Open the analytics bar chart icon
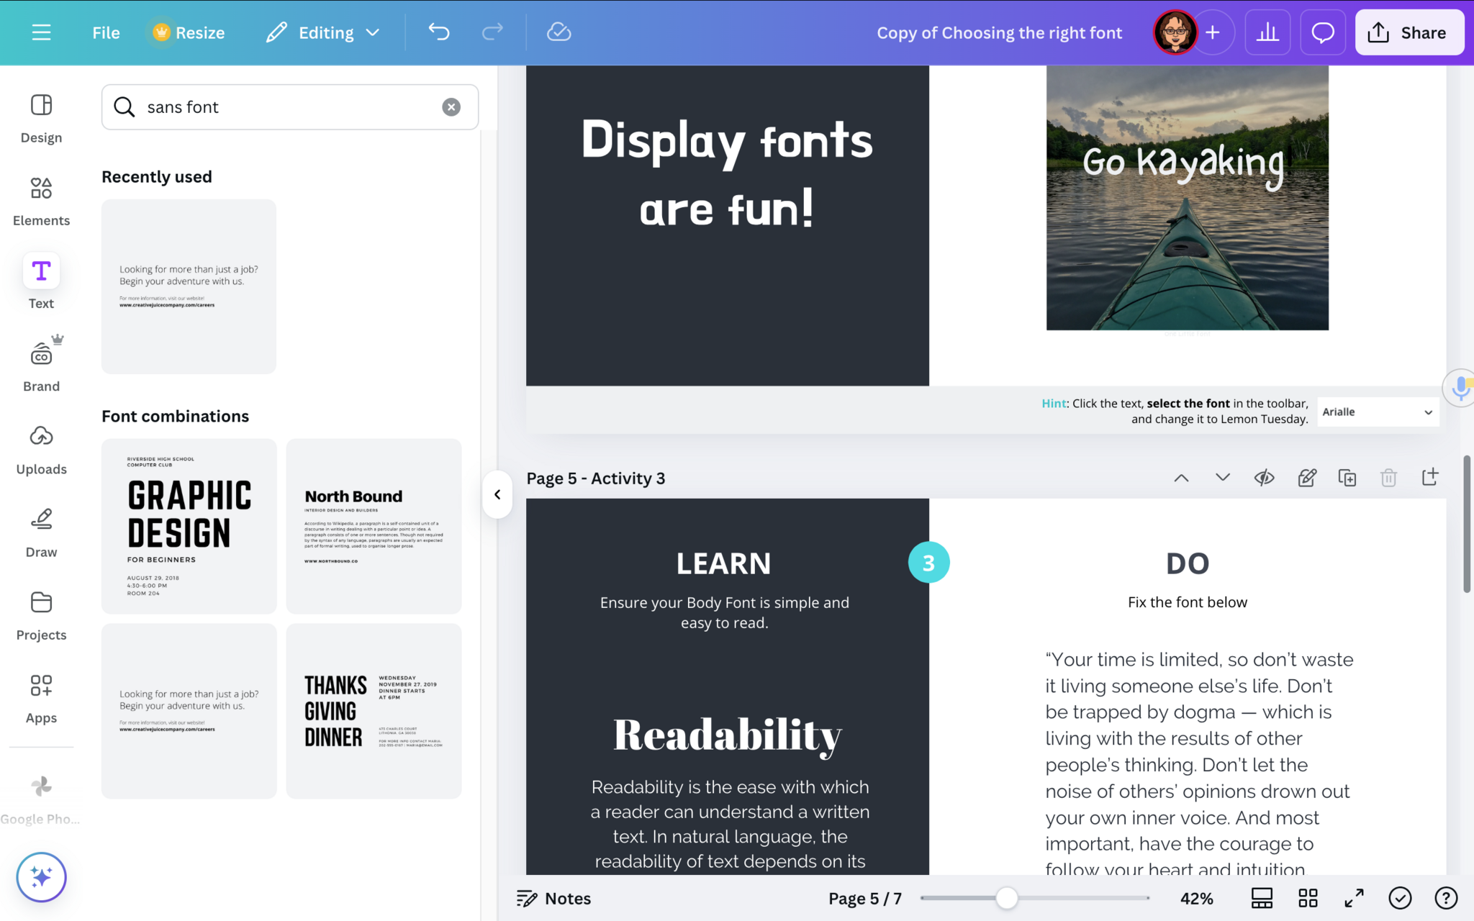The height and width of the screenshot is (921, 1474). pyautogui.click(x=1267, y=32)
